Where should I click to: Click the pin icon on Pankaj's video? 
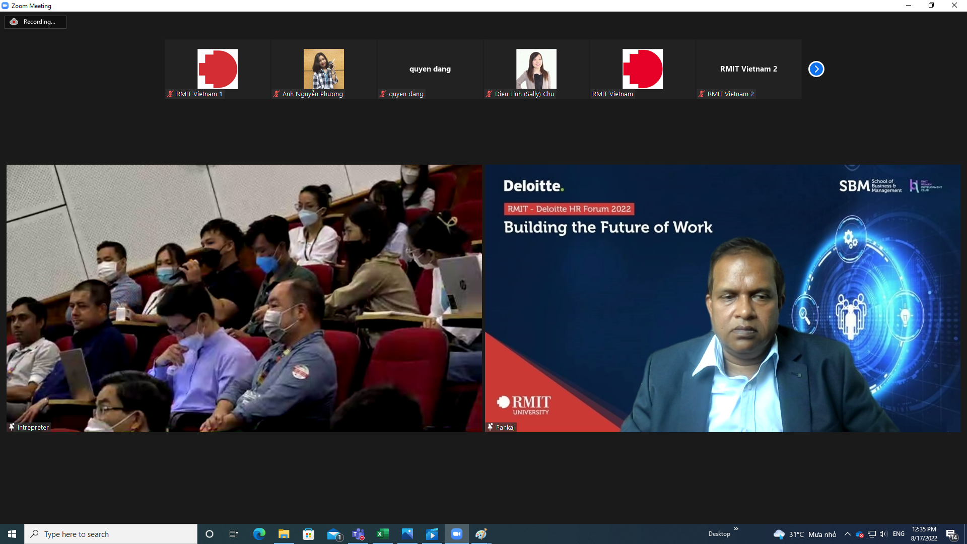[x=490, y=427]
